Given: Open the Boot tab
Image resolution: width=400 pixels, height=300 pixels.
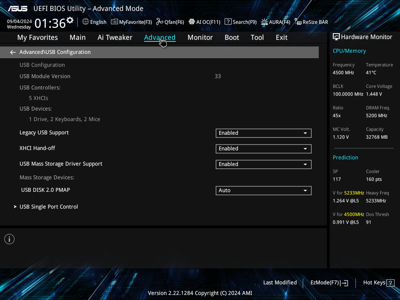Looking at the screenshot, I should pyautogui.click(x=232, y=37).
